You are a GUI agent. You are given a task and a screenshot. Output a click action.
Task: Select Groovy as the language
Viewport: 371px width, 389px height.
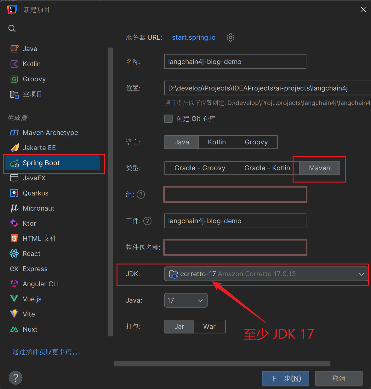click(256, 142)
